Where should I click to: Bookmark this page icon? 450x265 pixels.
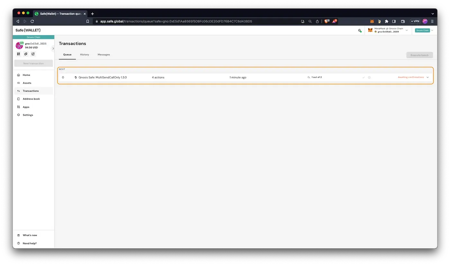click(x=87, y=21)
